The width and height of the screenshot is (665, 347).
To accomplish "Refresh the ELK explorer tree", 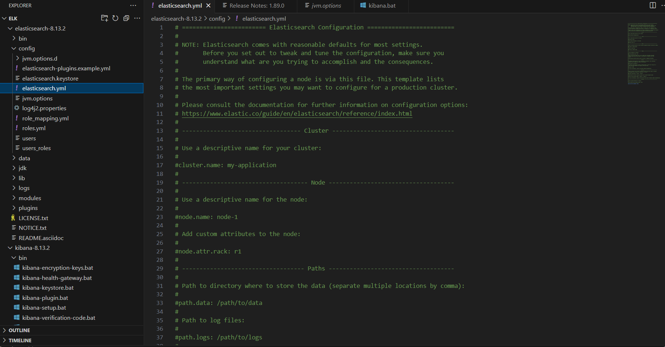I will tap(115, 18).
